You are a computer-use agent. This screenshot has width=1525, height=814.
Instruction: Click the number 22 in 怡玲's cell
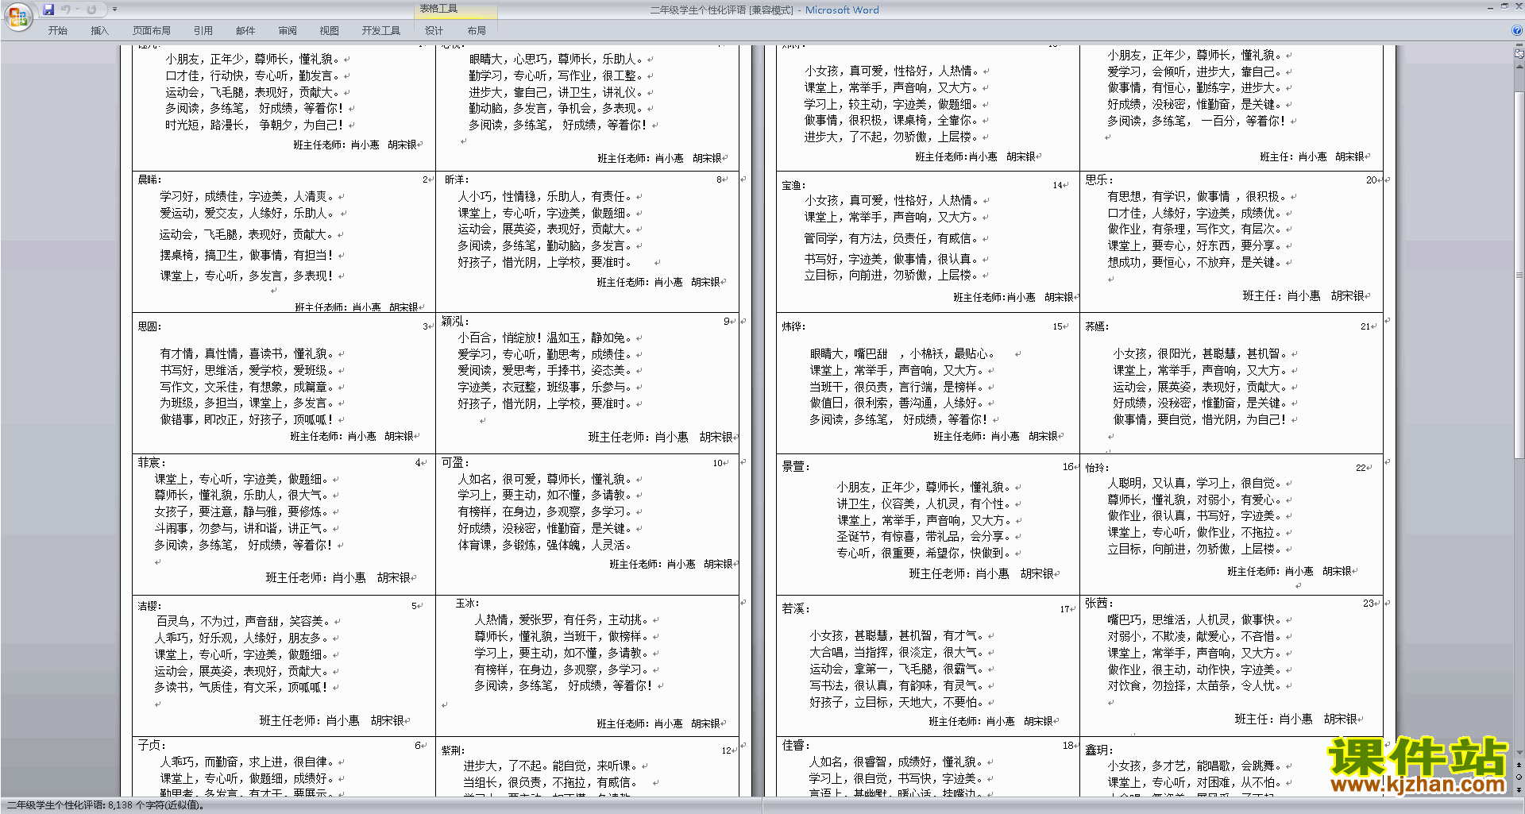1361,468
